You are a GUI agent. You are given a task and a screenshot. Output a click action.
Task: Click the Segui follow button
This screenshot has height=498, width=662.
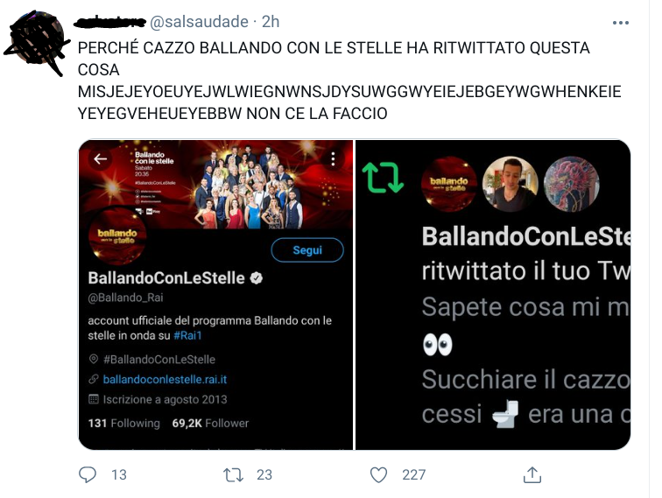[307, 249]
